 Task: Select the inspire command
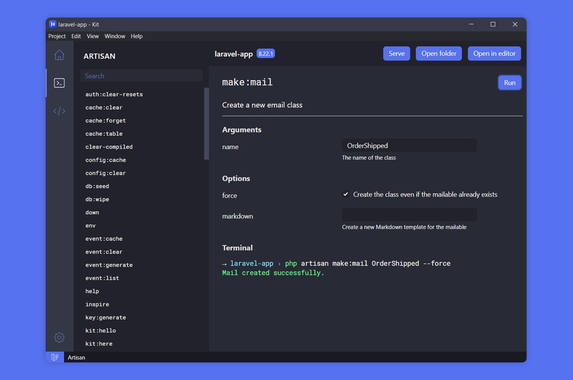coord(97,305)
